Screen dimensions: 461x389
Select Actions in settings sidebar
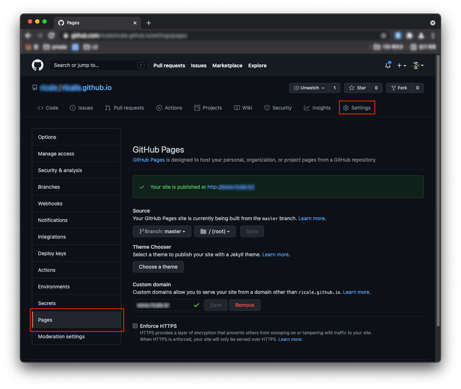(x=76, y=270)
